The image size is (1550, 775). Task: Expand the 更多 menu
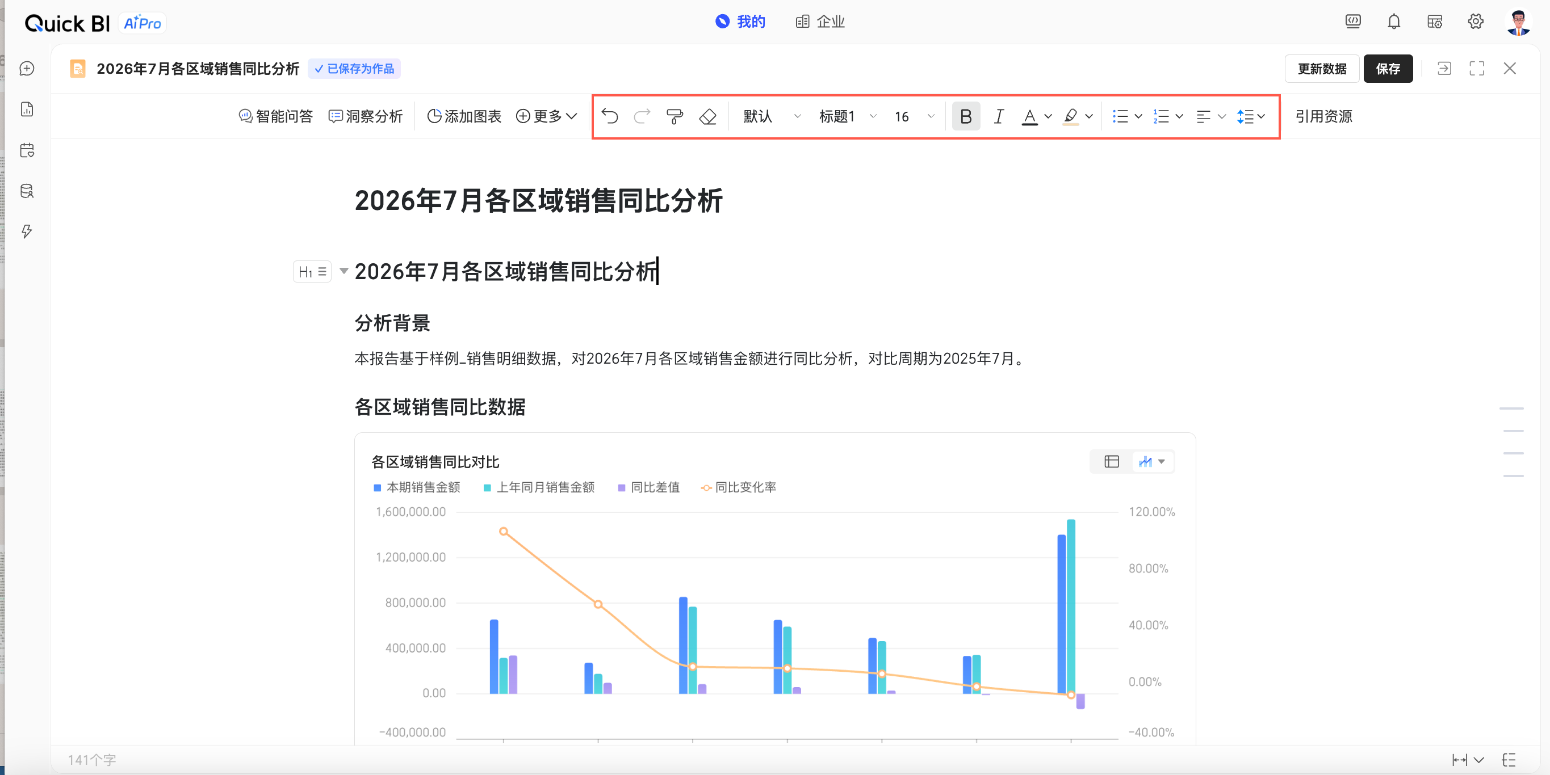[x=546, y=116]
